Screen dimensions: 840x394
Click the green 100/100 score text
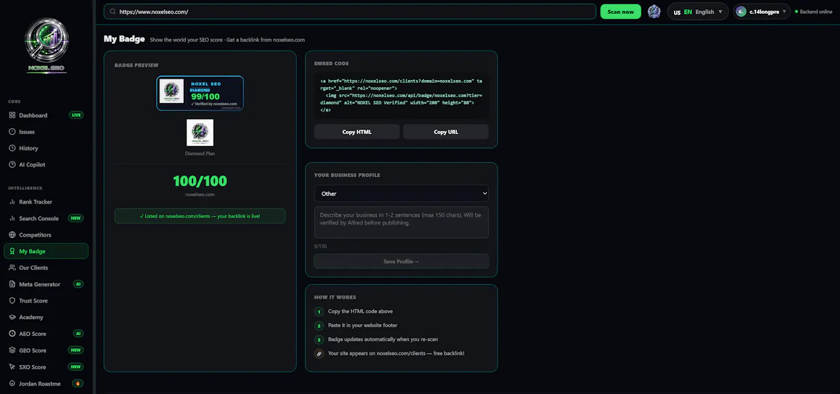point(200,181)
